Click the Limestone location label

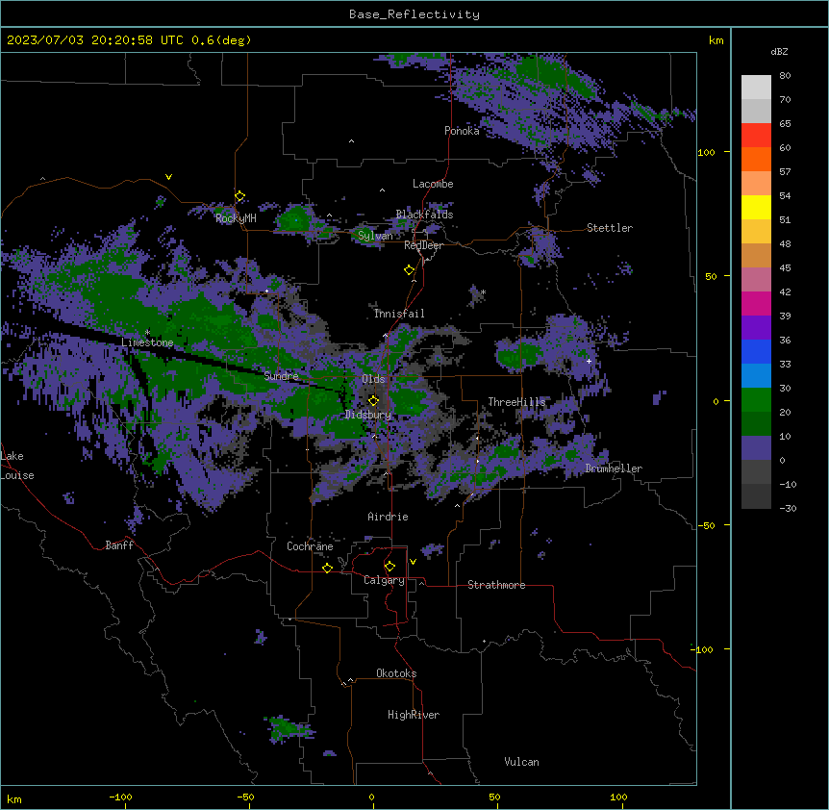[147, 342]
